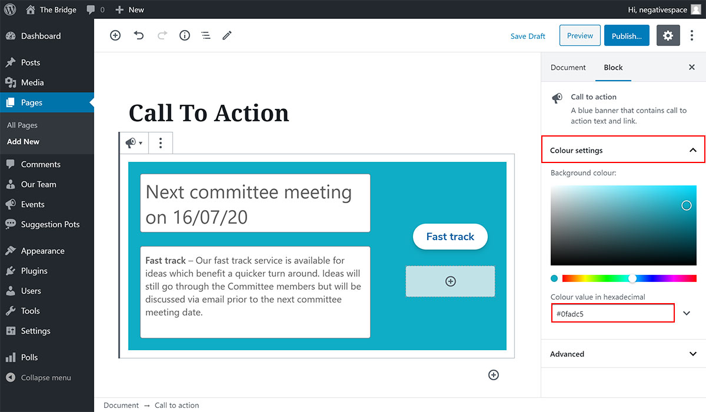Click the megaphone block type icon
Viewport: 706px width, 412px height.
[x=134, y=142]
